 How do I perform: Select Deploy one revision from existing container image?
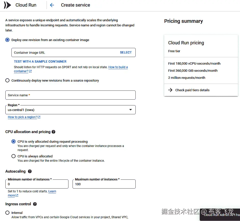[x=7, y=40]
